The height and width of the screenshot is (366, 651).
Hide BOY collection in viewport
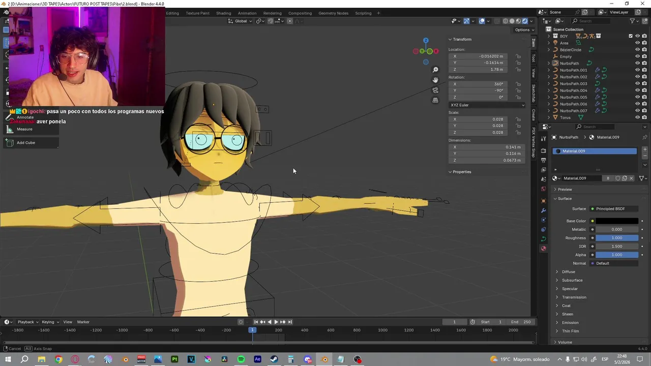coord(637,36)
